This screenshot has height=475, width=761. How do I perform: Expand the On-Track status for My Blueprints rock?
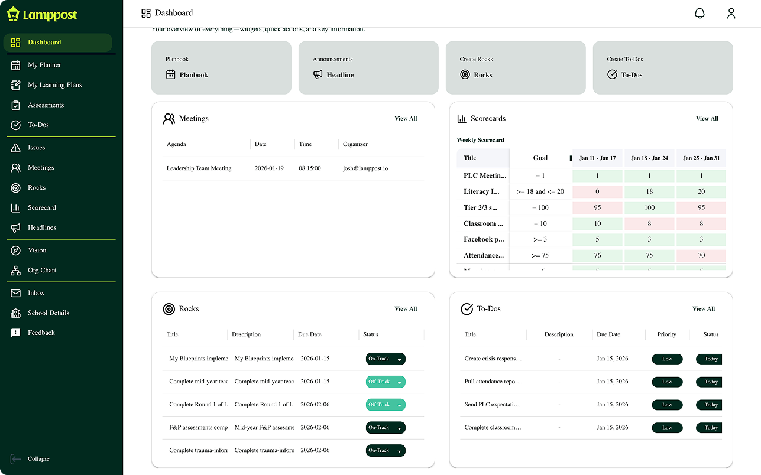click(386, 359)
